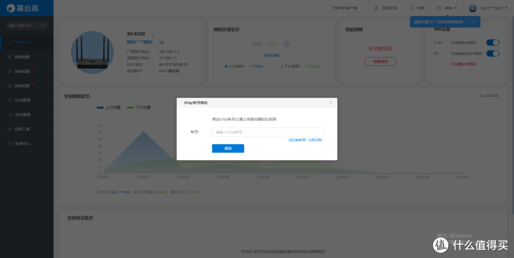Open the 安全管理 sidebar menu
Screen dimensions: 514x258
[27, 115]
